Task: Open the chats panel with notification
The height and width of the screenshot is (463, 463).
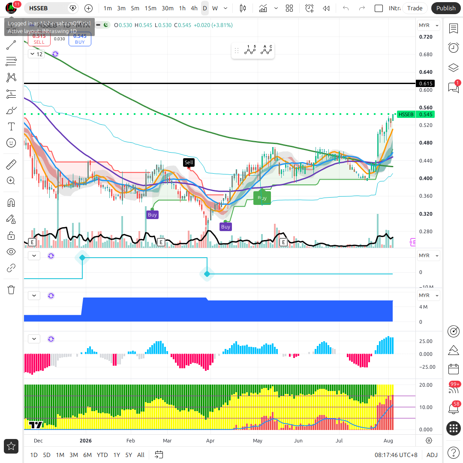Action: pos(453,87)
